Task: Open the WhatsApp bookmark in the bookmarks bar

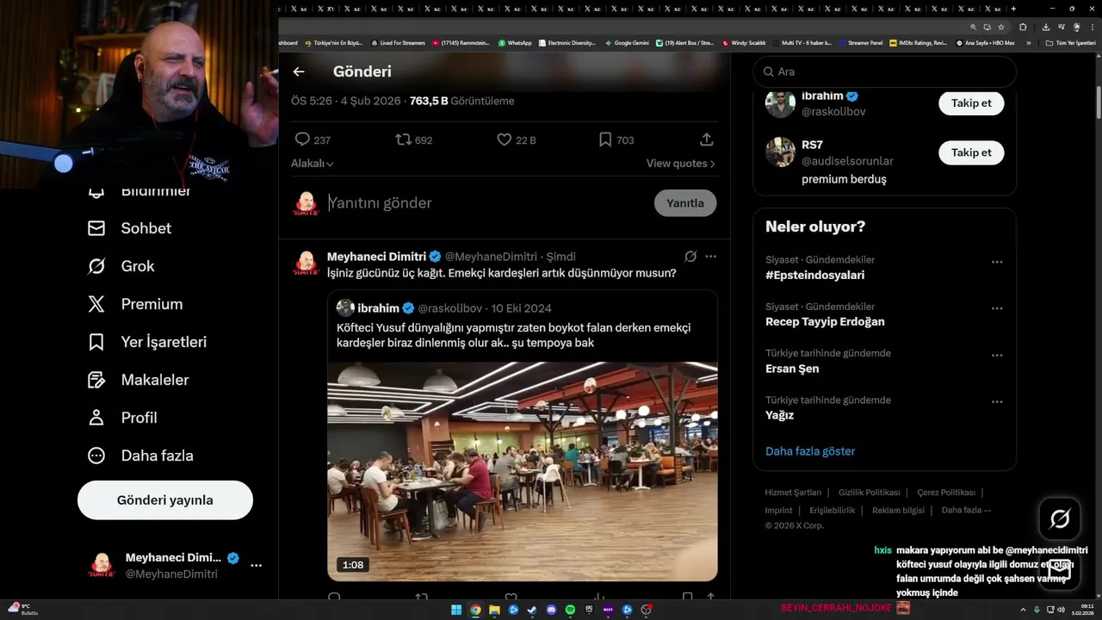Action: [514, 42]
